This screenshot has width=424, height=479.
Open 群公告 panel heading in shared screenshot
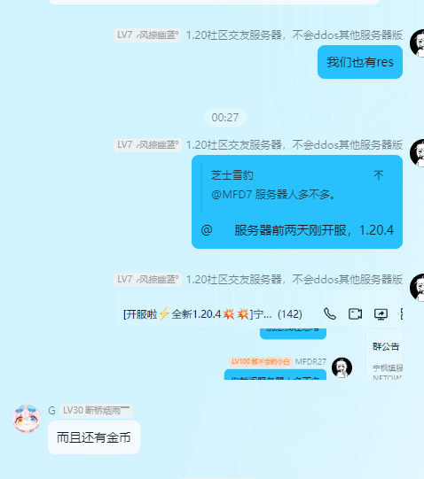pyautogui.click(x=386, y=347)
